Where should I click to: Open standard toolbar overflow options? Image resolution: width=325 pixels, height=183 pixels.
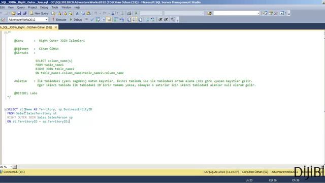tap(289, 14)
